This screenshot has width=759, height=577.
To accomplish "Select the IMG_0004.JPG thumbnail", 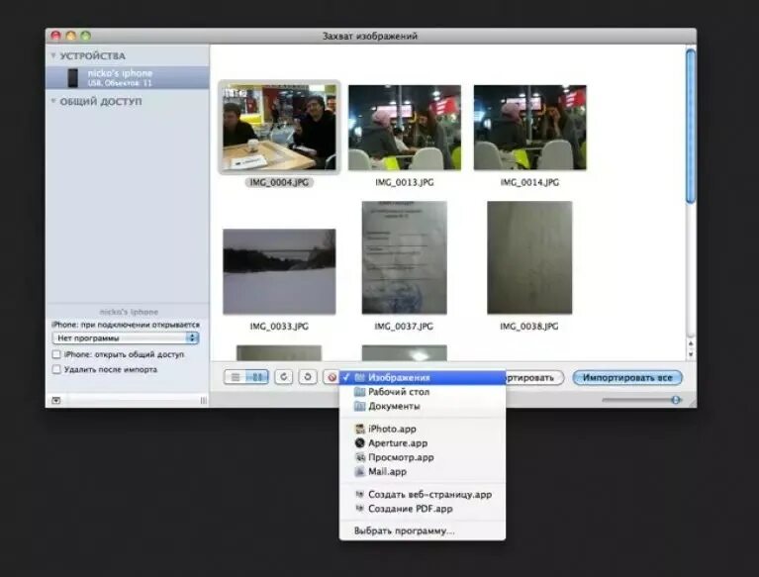I will click(279, 128).
